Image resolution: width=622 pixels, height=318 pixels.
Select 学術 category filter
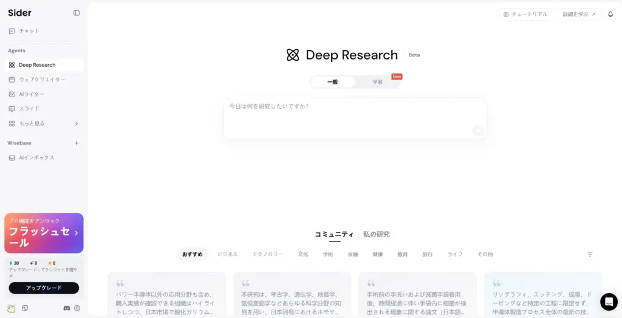(328, 254)
